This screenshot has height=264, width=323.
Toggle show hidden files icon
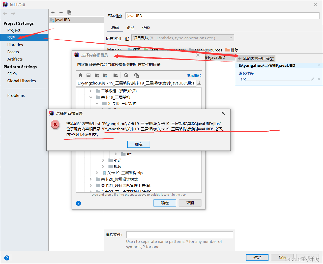136,75
